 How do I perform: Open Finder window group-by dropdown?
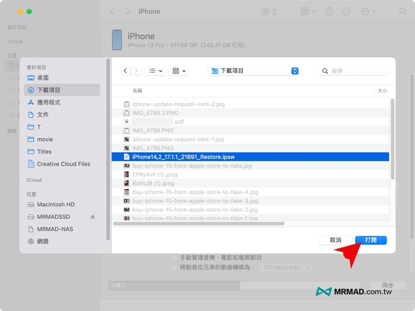308,11
